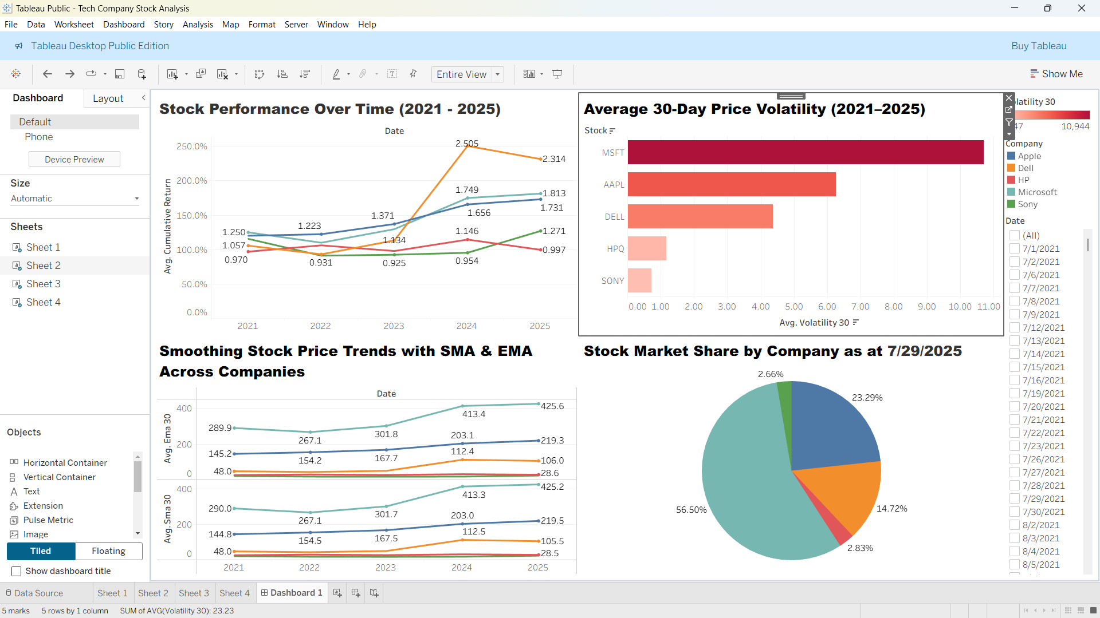Click the Show Filmstrip status bar icon

click(1081, 611)
